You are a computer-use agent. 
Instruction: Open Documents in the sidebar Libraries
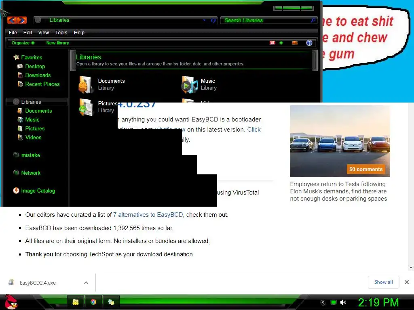38,111
